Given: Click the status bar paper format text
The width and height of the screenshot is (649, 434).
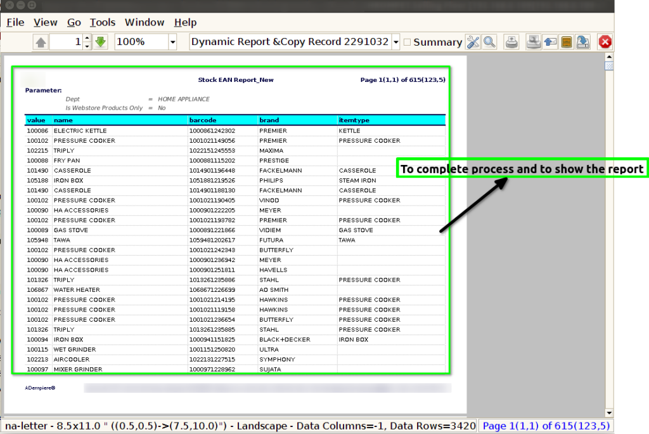Looking at the screenshot, I should click(x=240, y=426).
